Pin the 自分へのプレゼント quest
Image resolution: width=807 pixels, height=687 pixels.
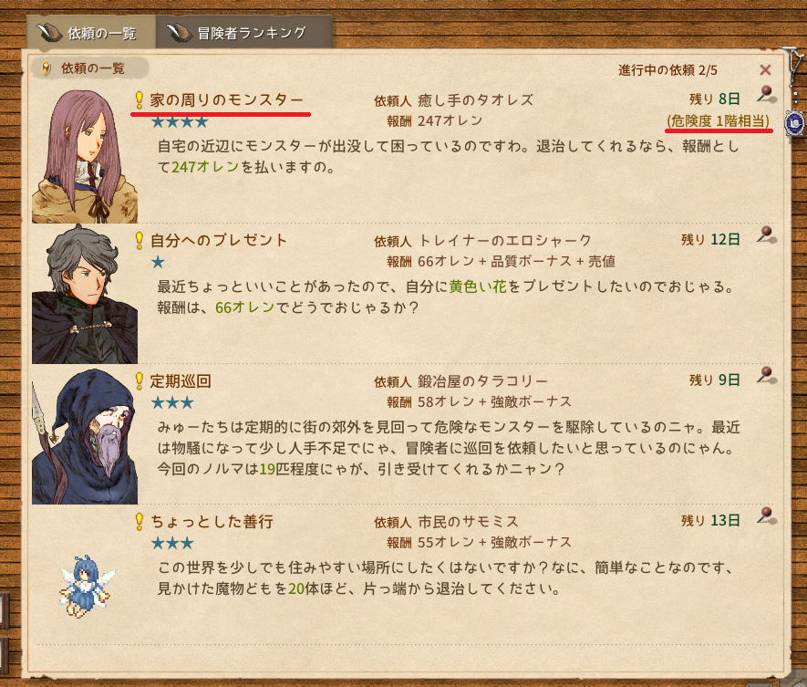767,234
